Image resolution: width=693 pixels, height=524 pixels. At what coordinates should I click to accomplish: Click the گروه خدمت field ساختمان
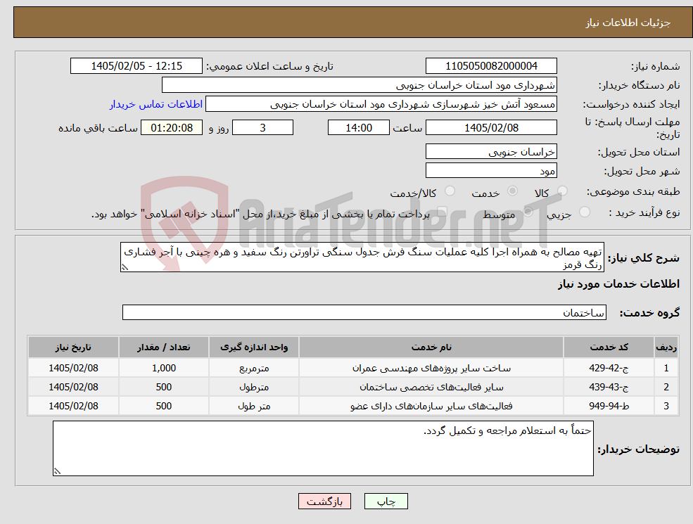364,312
